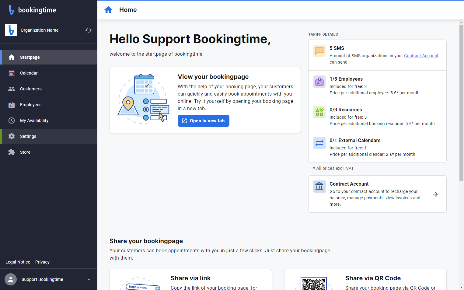
Task: Click the purple Employees tariff icon
Action: (319, 82)
